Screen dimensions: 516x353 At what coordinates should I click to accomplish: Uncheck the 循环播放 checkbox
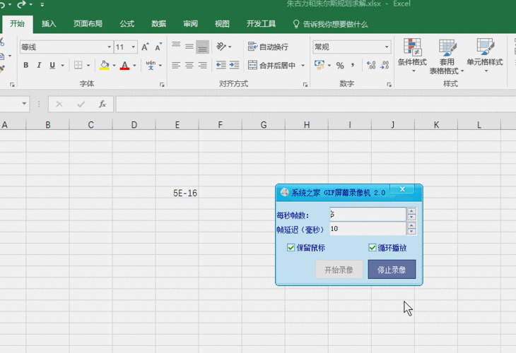[x=373, y=248]
